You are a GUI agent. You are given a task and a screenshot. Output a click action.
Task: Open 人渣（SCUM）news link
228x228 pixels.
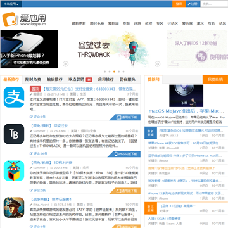pos(165,218)
